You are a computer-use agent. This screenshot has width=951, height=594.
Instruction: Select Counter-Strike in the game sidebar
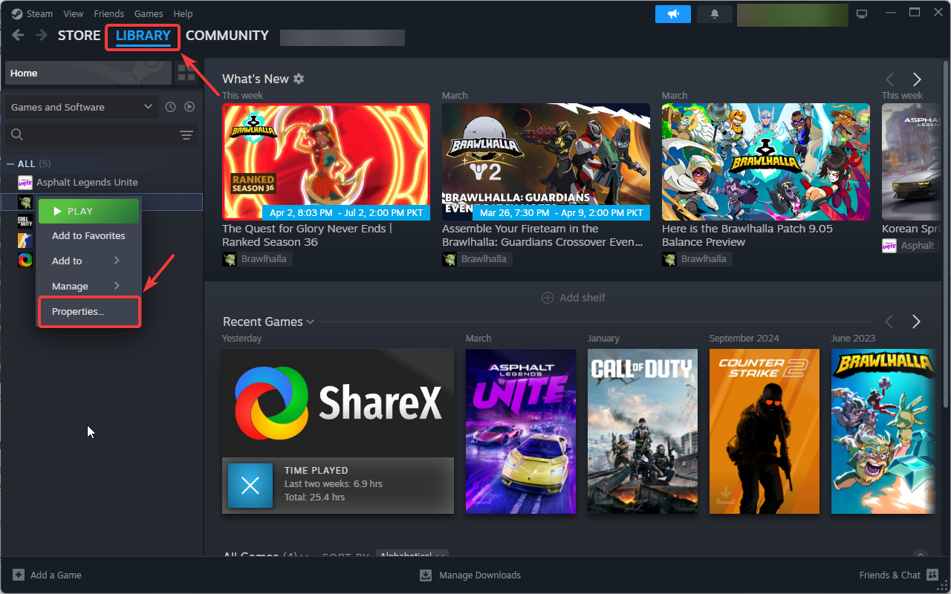25,241
